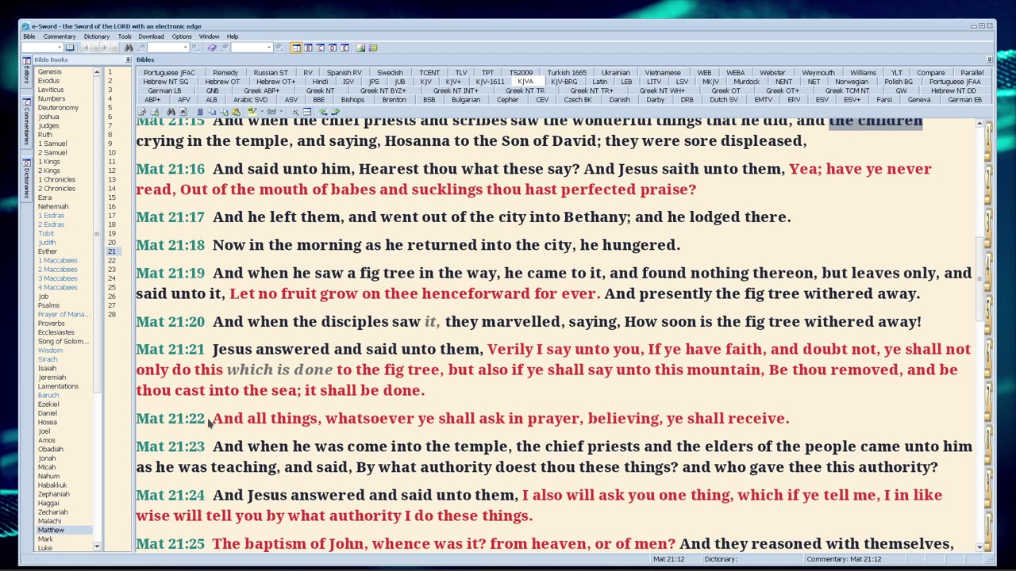Select Genesis in the book list
This screenshot has width=1016, height=571.
pyautogui.click(x=49, y=72)
